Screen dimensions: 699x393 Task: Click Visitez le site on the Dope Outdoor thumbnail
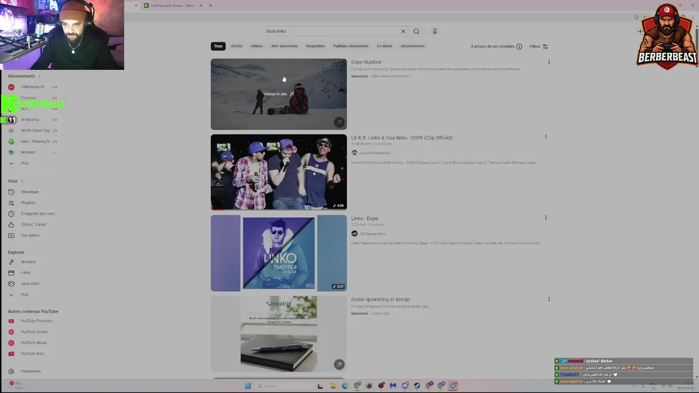[x=279, y=94]
